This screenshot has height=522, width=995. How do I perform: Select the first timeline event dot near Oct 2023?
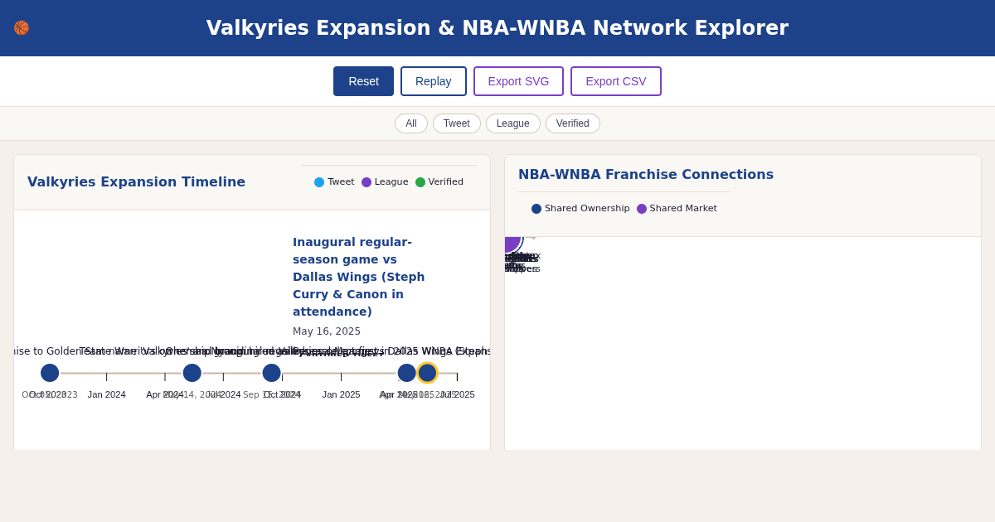pos(50,373)
